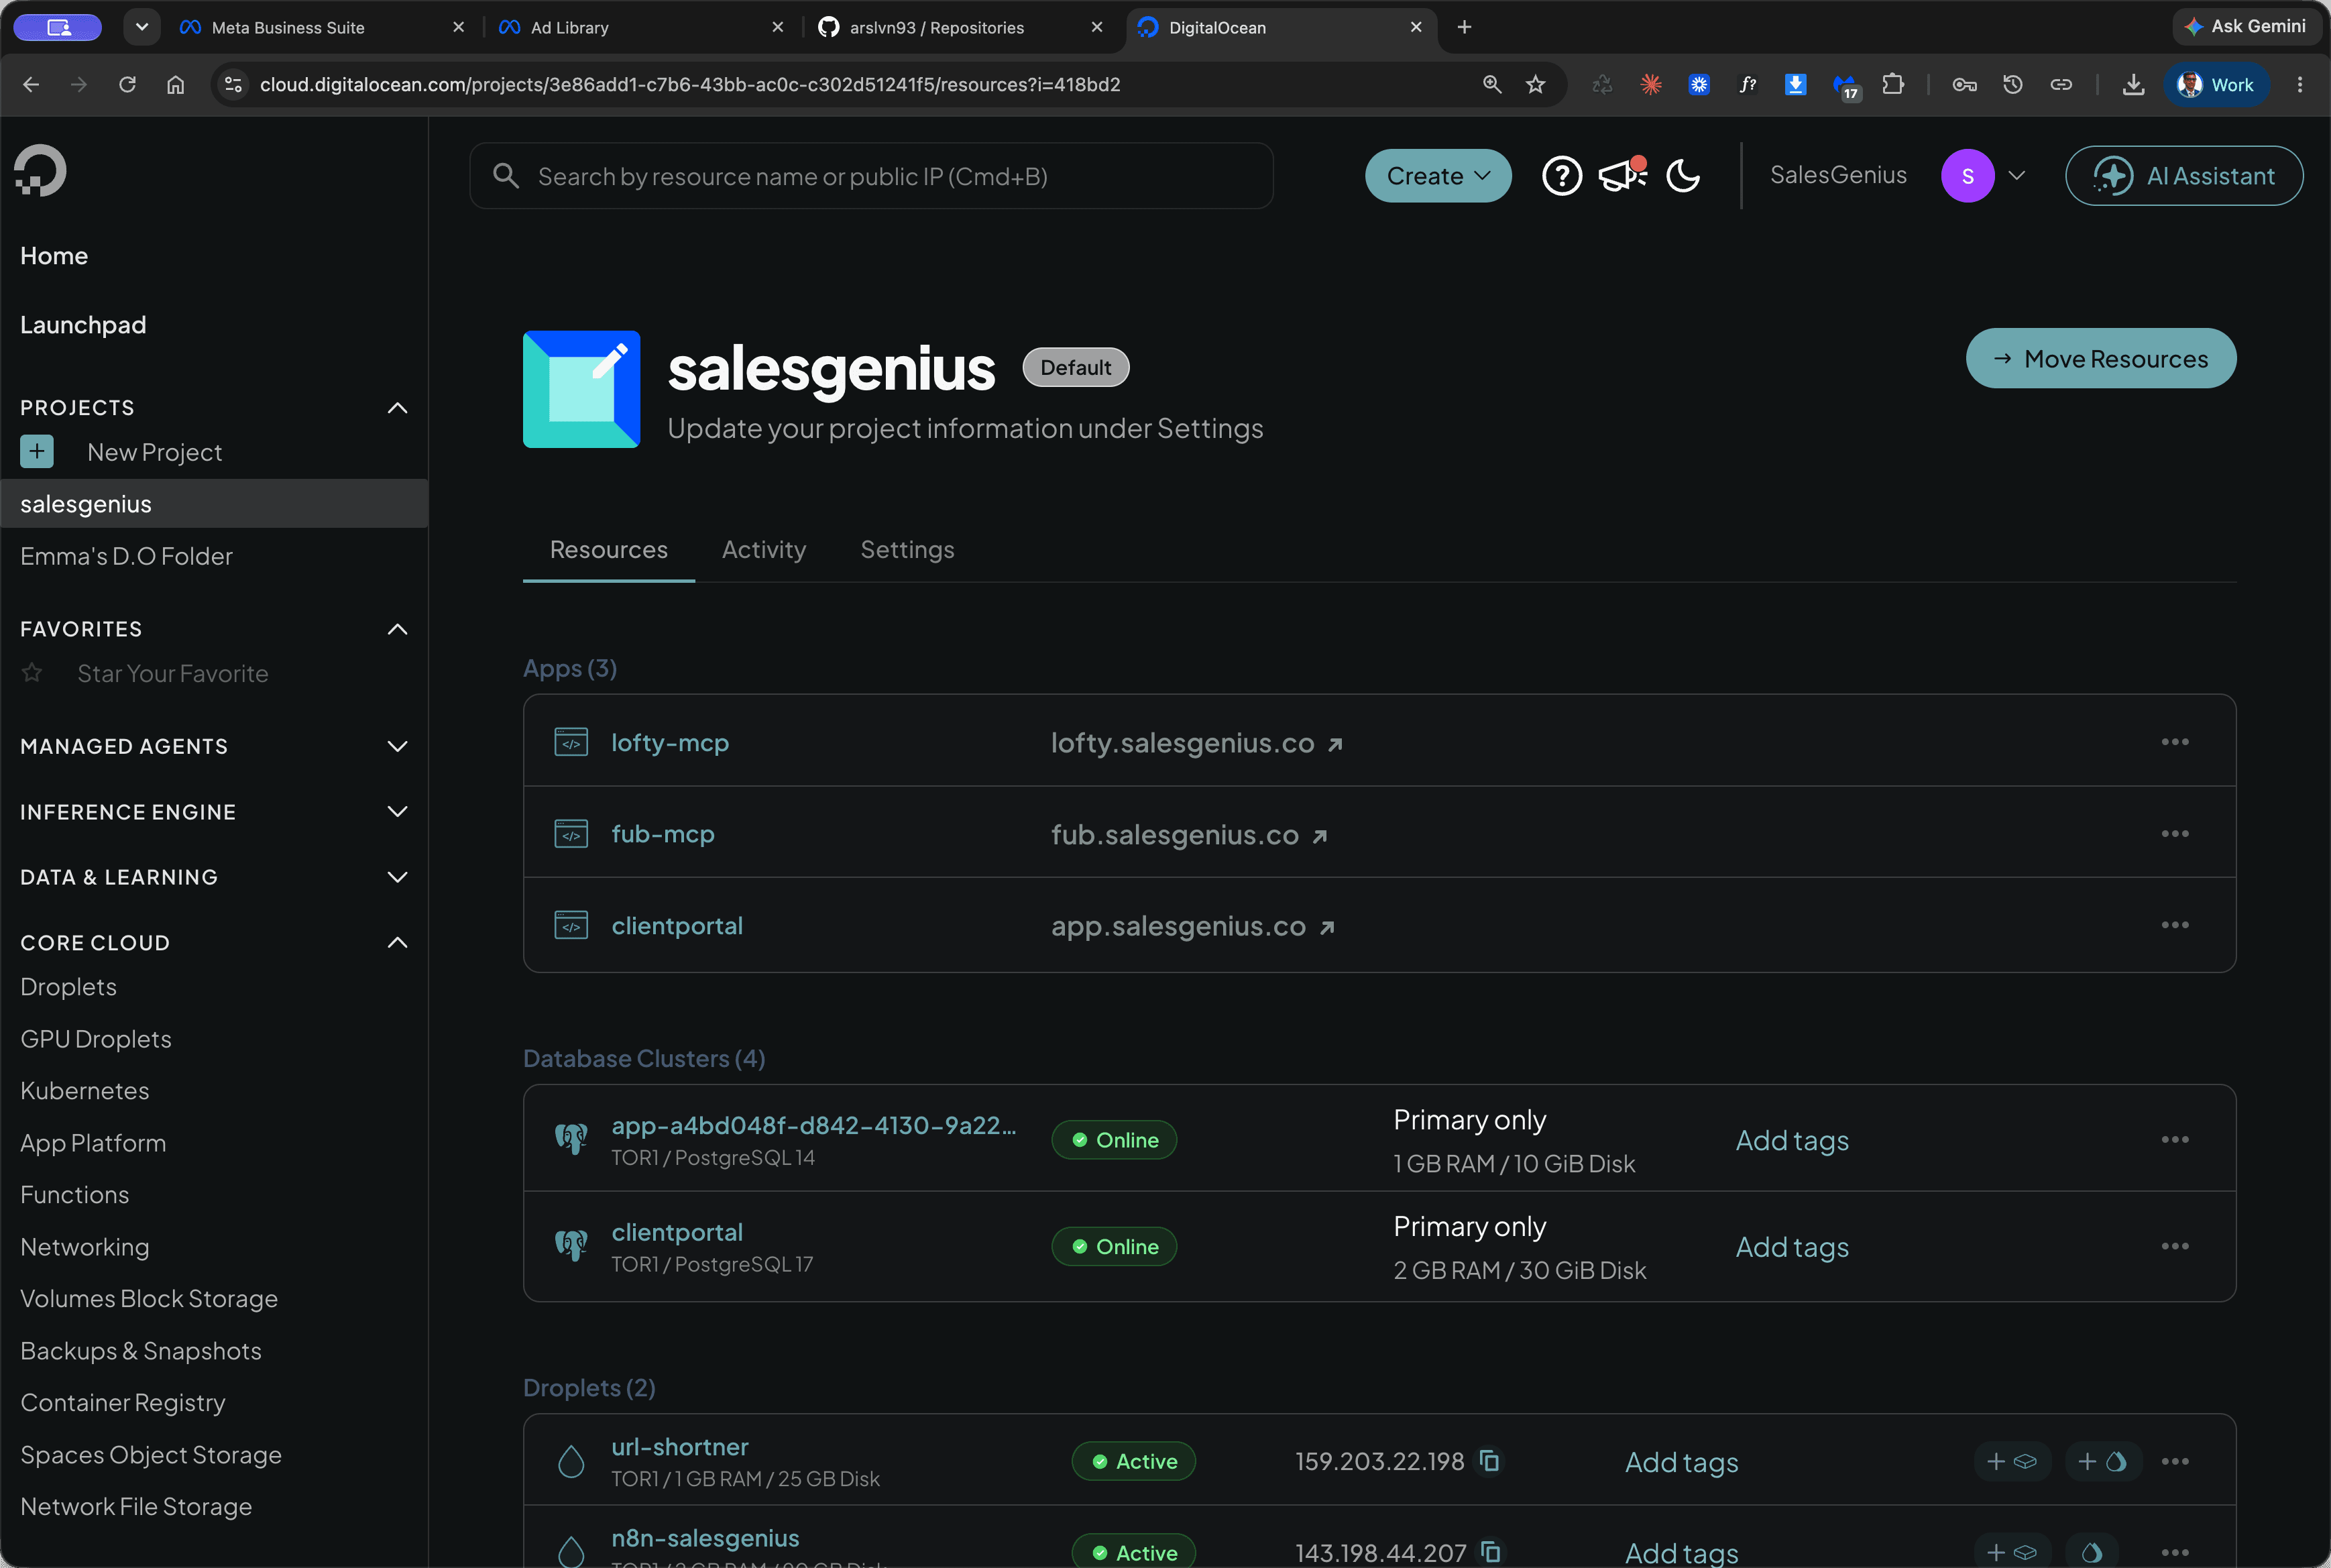The image size is (2331, 1568).
Task: Expand the MANAGED AGENTS section
Action: (397, 746)
